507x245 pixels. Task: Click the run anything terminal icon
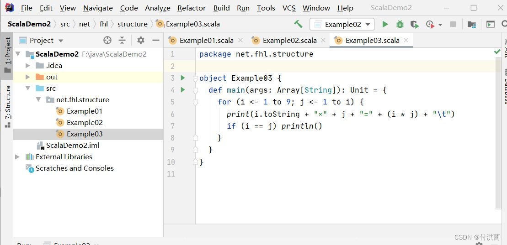point(491,24)
